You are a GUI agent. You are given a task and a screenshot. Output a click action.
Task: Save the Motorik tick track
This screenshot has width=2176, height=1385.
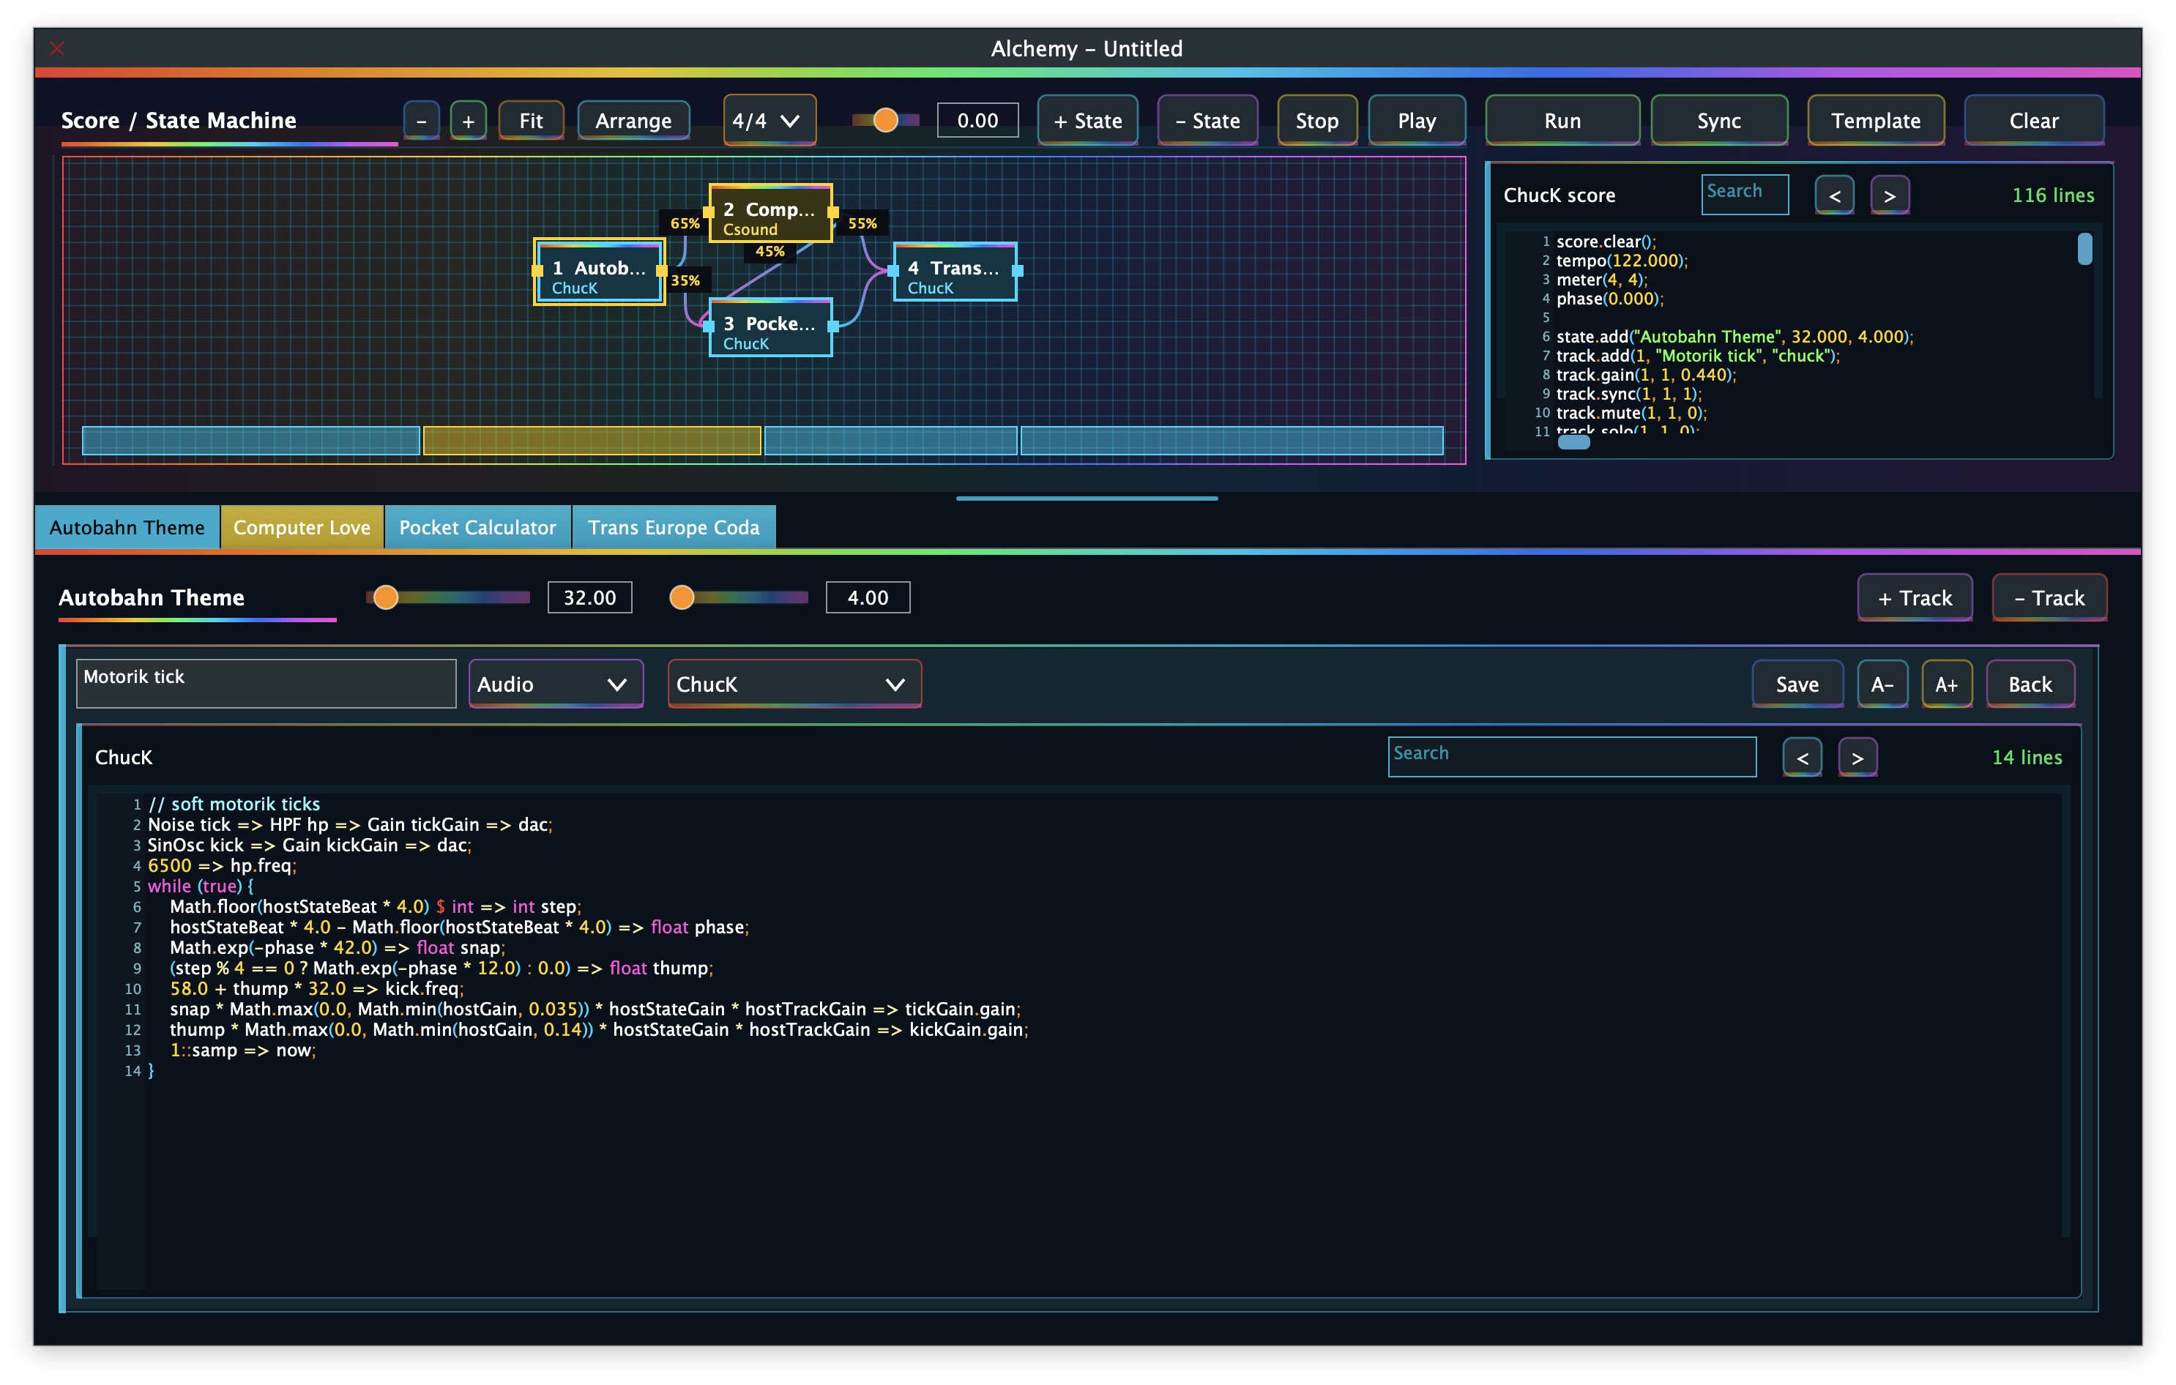(x=1797, y=684)
